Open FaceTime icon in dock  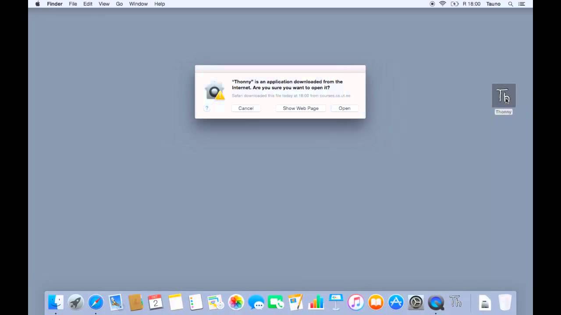(276, 302)
